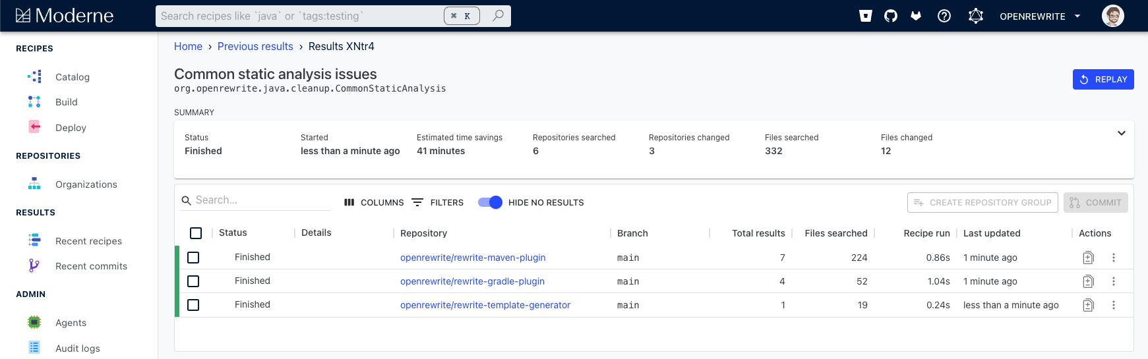Sort by Repository column header

tap(423, 233)
